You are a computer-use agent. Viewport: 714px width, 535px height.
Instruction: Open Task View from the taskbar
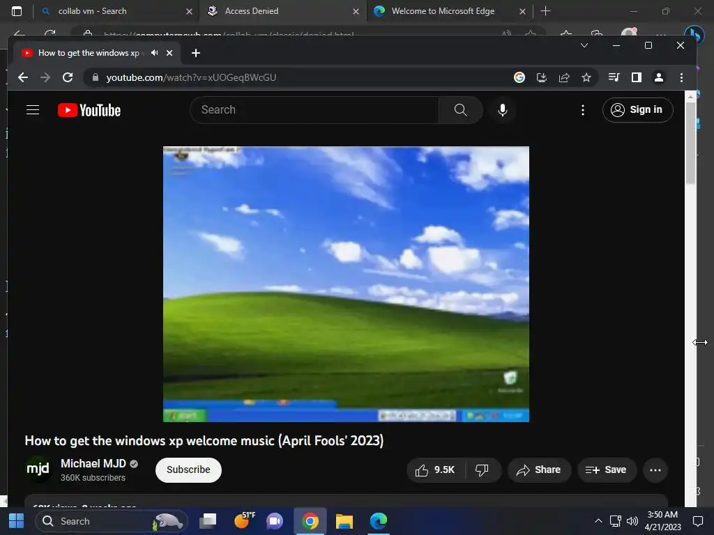pyautogui.click(x=208, y=521)
